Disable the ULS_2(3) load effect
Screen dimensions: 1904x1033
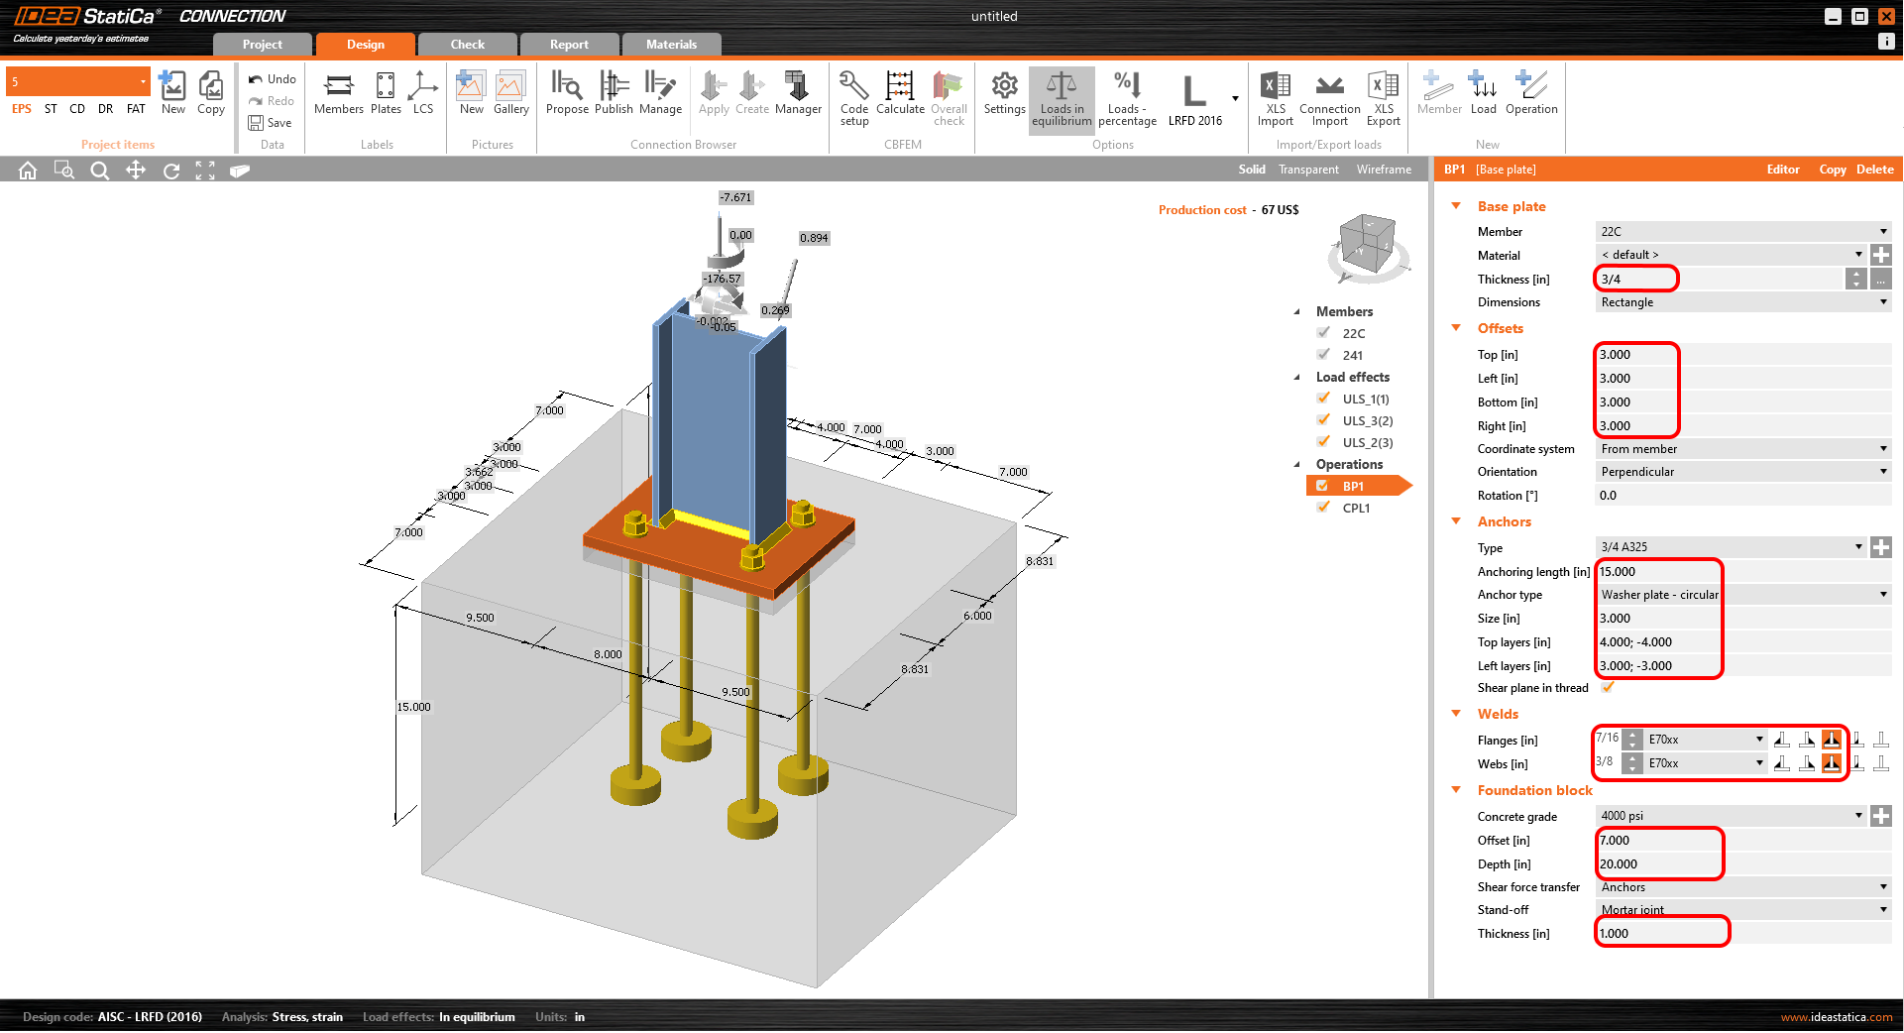(x=1324, y=442)
